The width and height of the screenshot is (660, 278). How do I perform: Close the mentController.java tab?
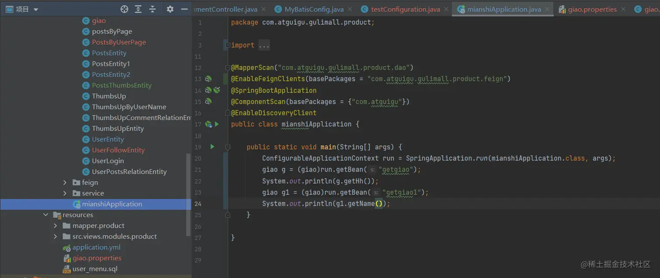point(264,9)
